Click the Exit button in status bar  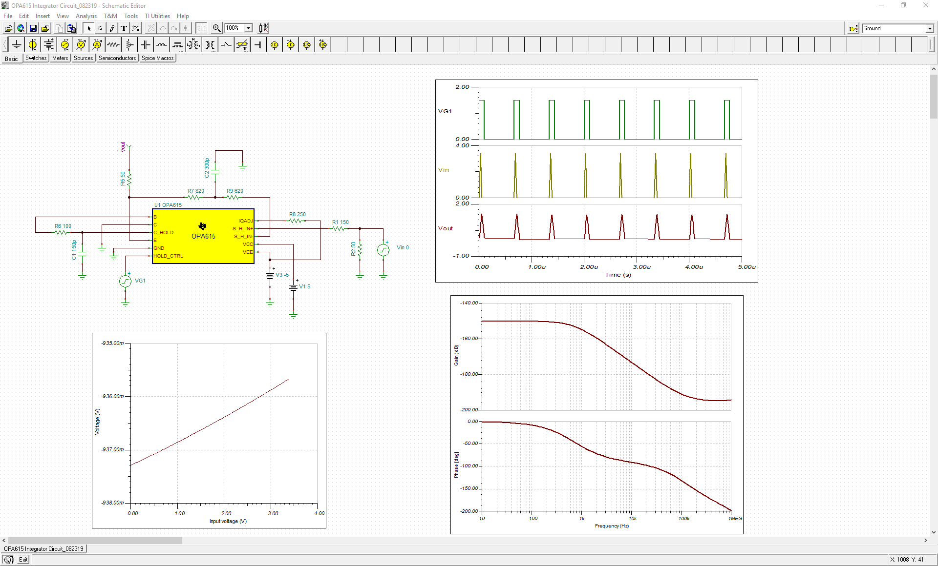[23, 560]
